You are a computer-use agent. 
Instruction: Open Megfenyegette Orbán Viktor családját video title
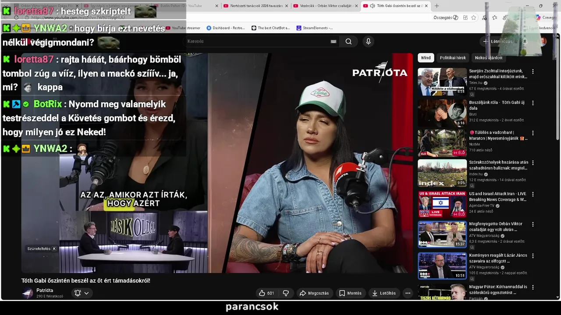tap(496, 227)
